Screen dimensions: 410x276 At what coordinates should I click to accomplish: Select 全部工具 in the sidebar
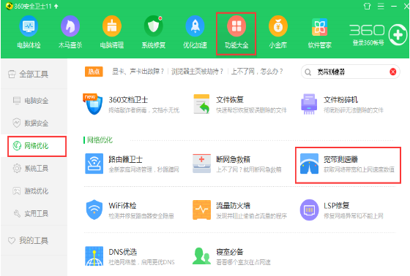34,74
